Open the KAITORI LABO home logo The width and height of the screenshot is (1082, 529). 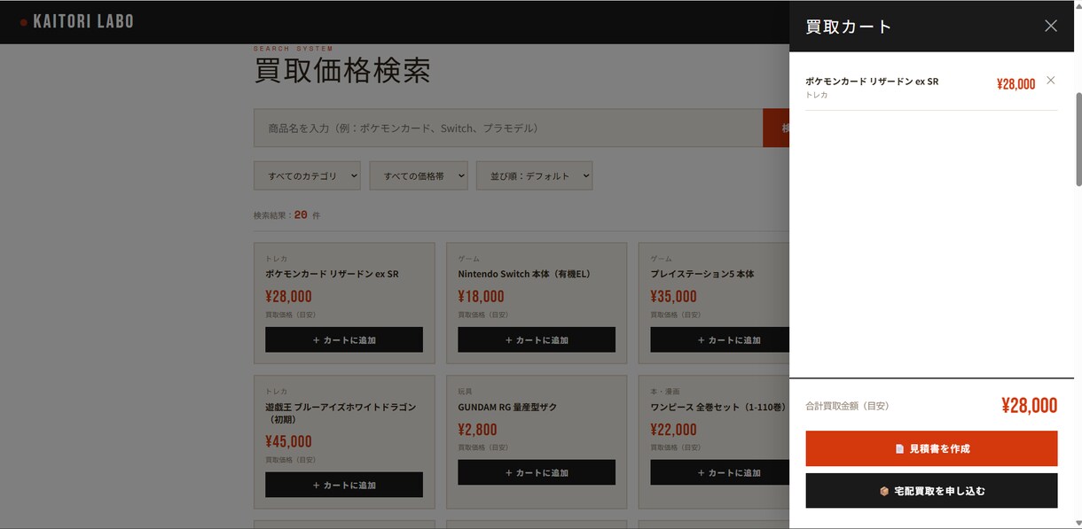[77, 21]
